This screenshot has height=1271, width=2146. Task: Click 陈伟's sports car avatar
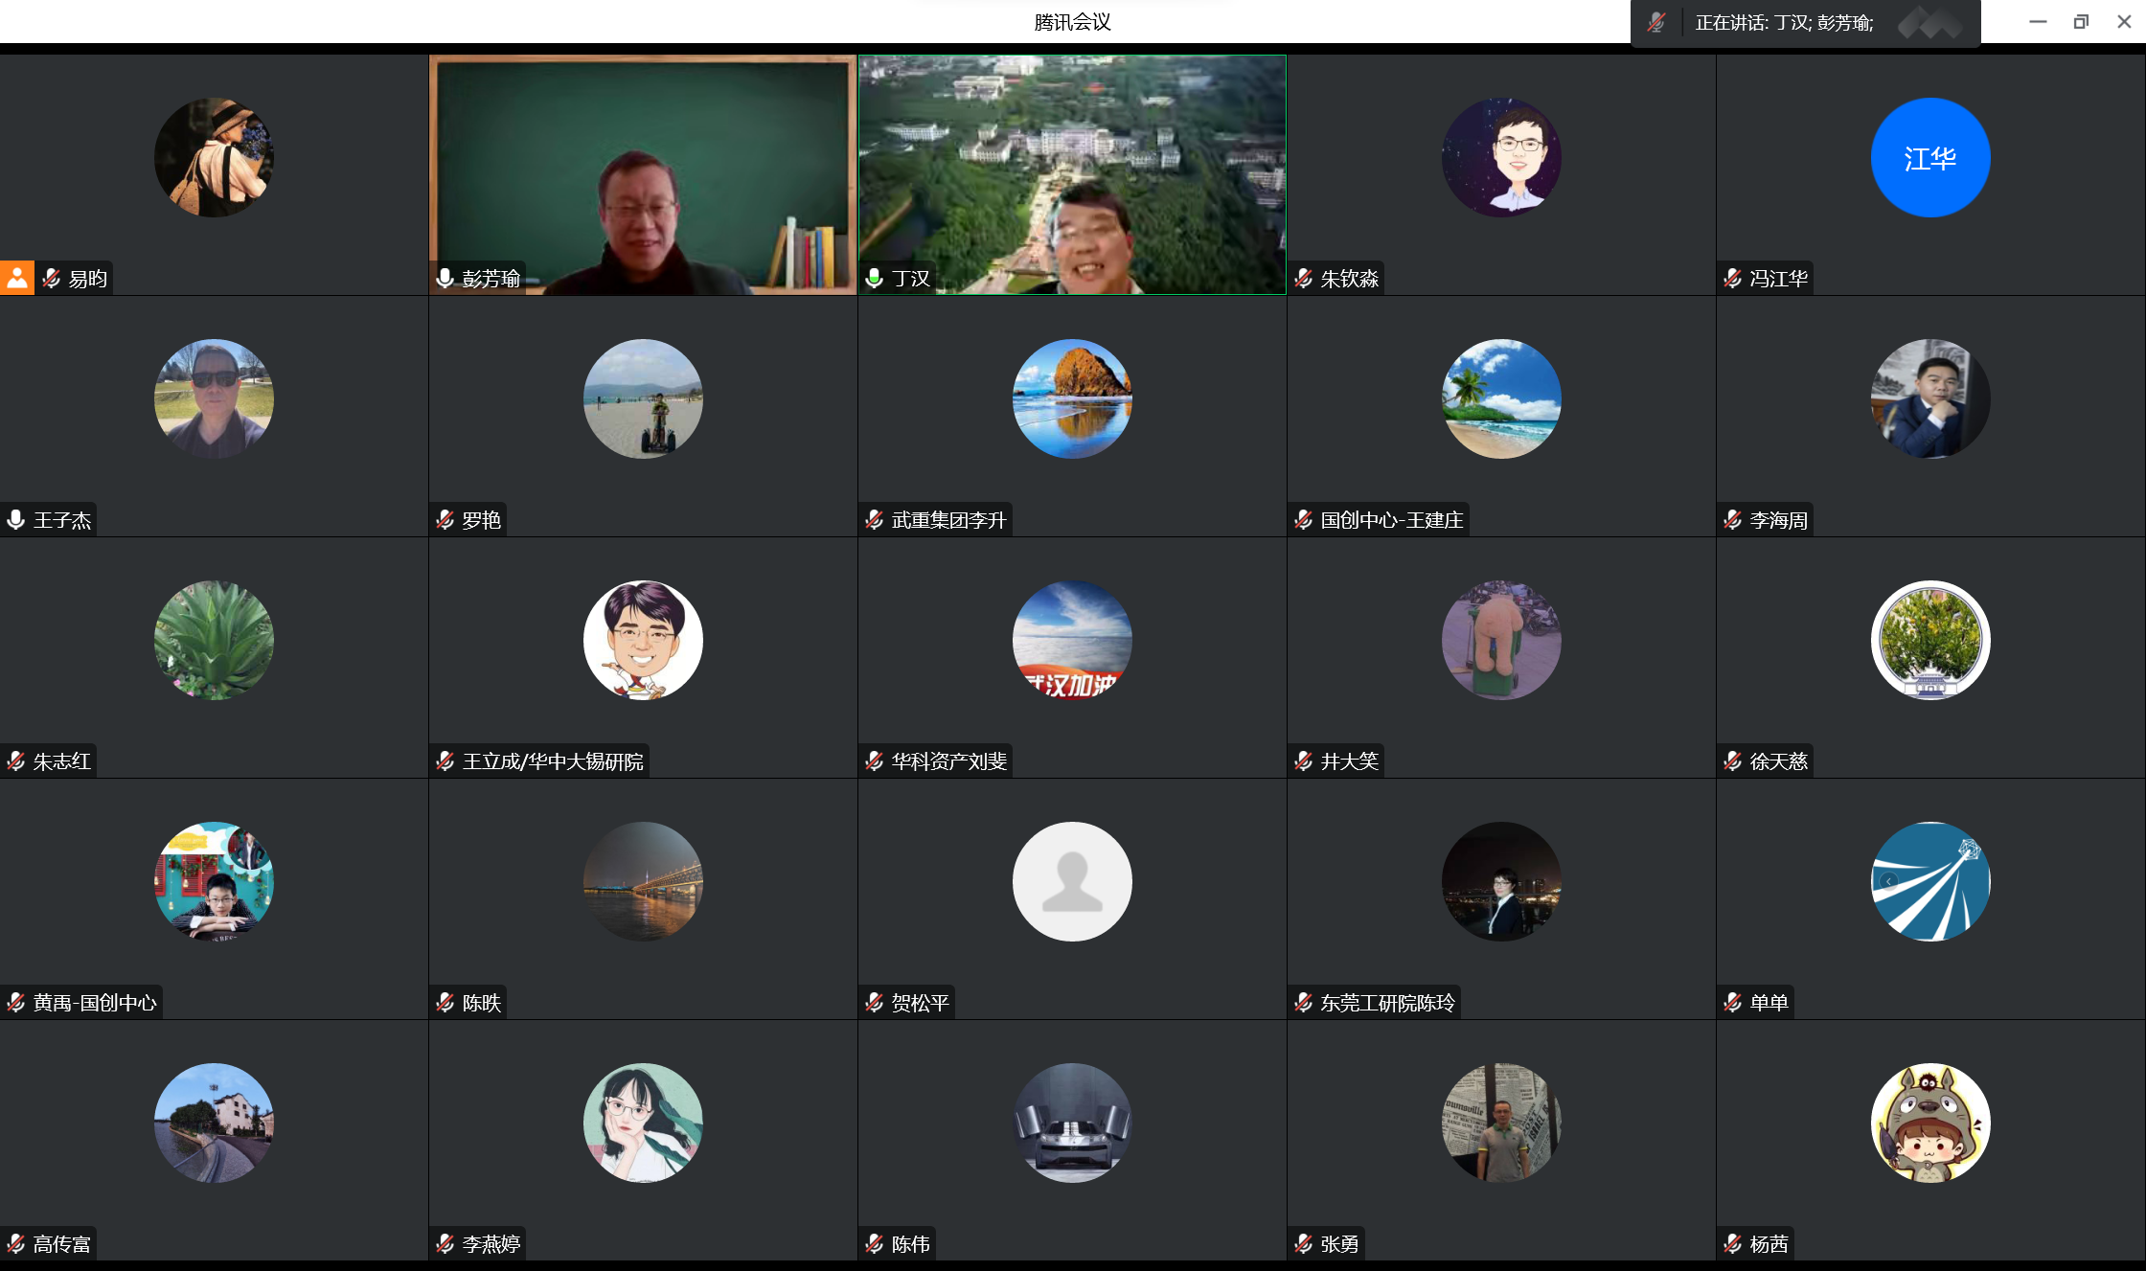click(x=1072, y=1123)
